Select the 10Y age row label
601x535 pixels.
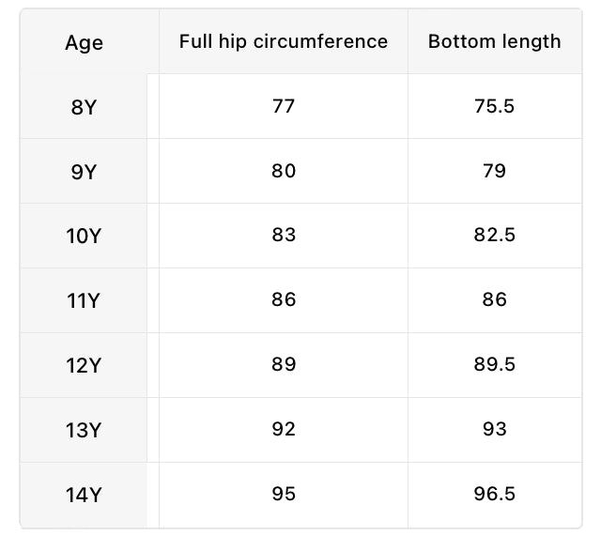click(x=84, y=237)
